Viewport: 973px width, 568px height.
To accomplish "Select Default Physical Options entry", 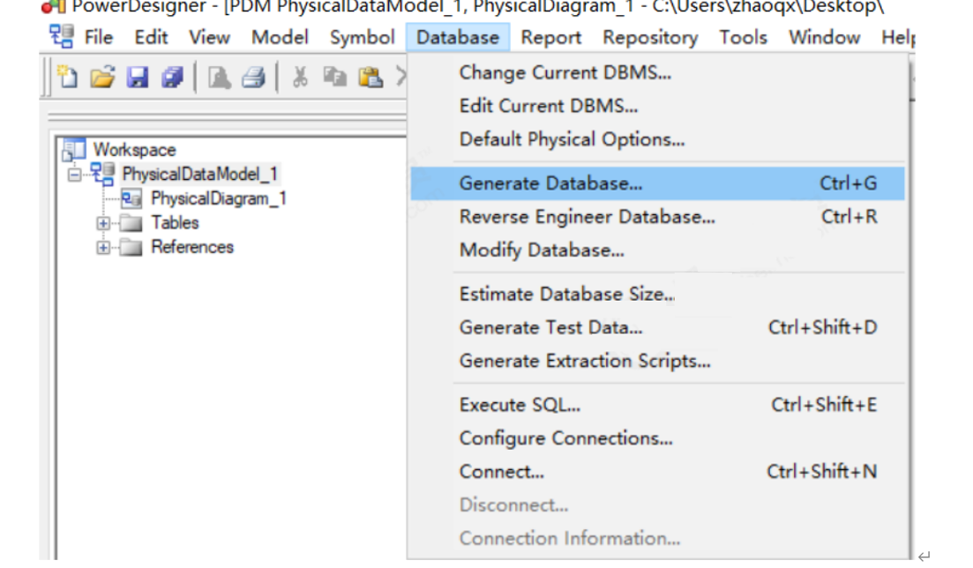I will [x=657, y=139].
